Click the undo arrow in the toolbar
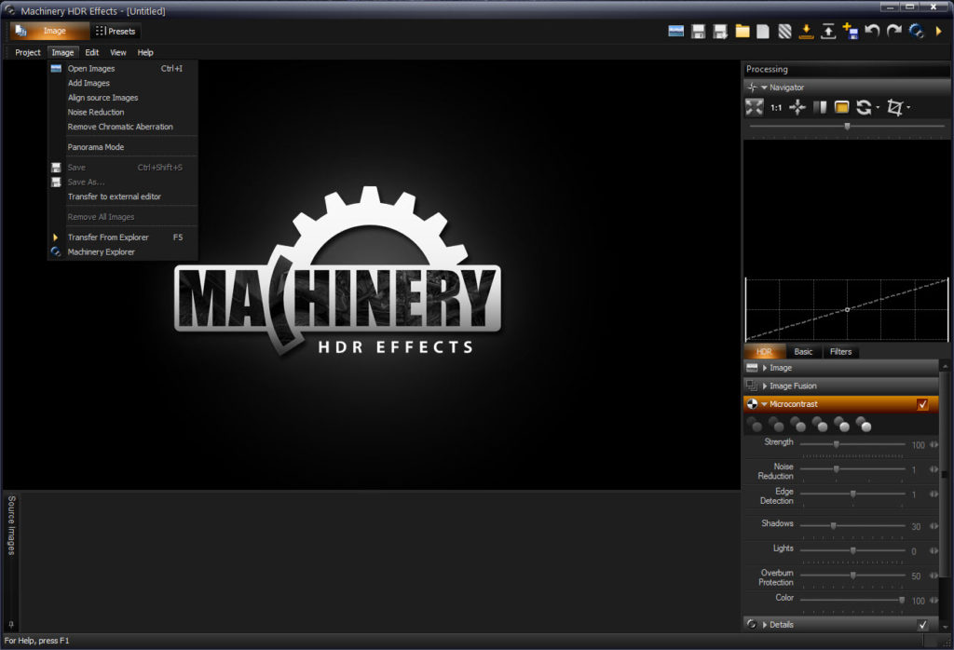Viewport: 954px width, 650px height. (872, 31)
